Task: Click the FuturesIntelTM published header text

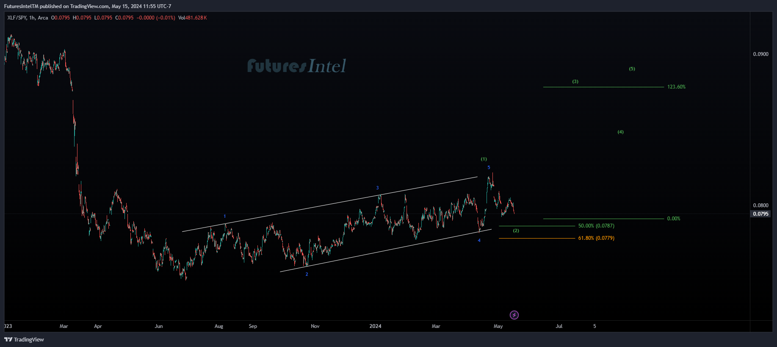Action: tap(88, 6)
